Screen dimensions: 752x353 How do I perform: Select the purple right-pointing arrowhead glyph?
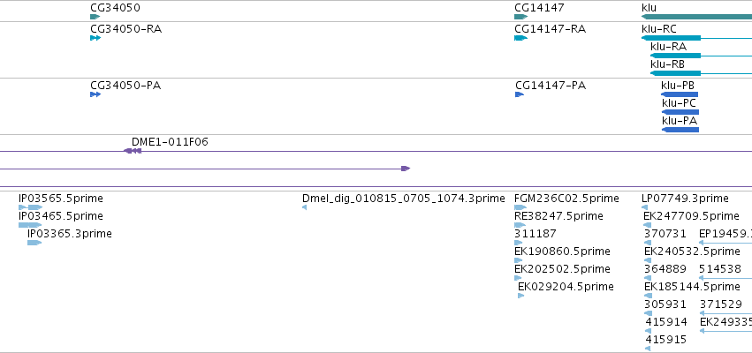point(406,169)
